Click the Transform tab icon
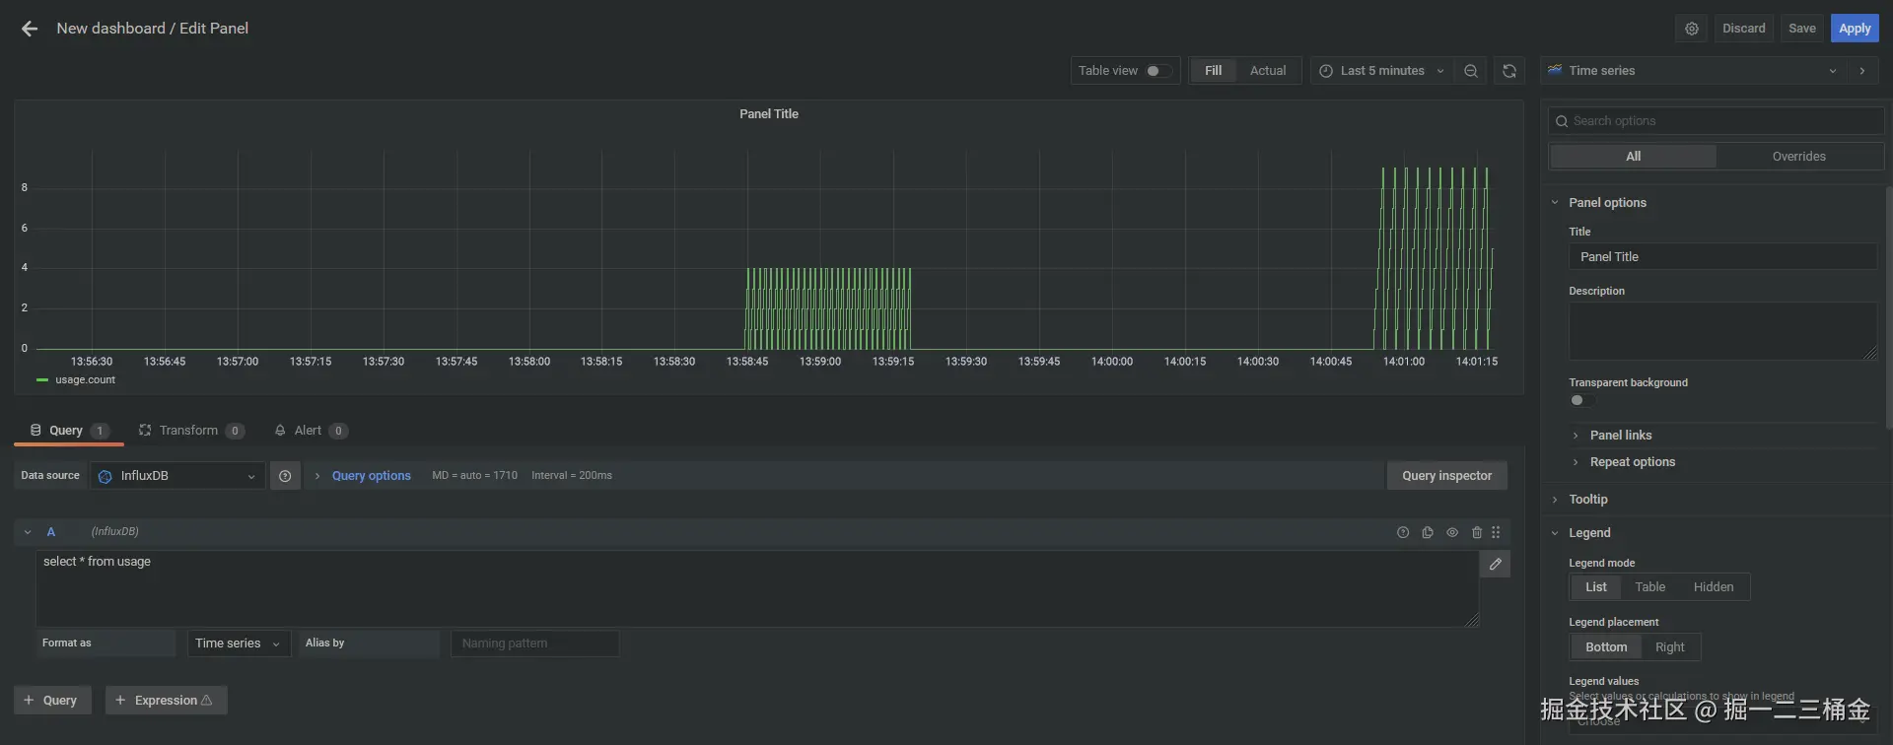 (145, 431)
